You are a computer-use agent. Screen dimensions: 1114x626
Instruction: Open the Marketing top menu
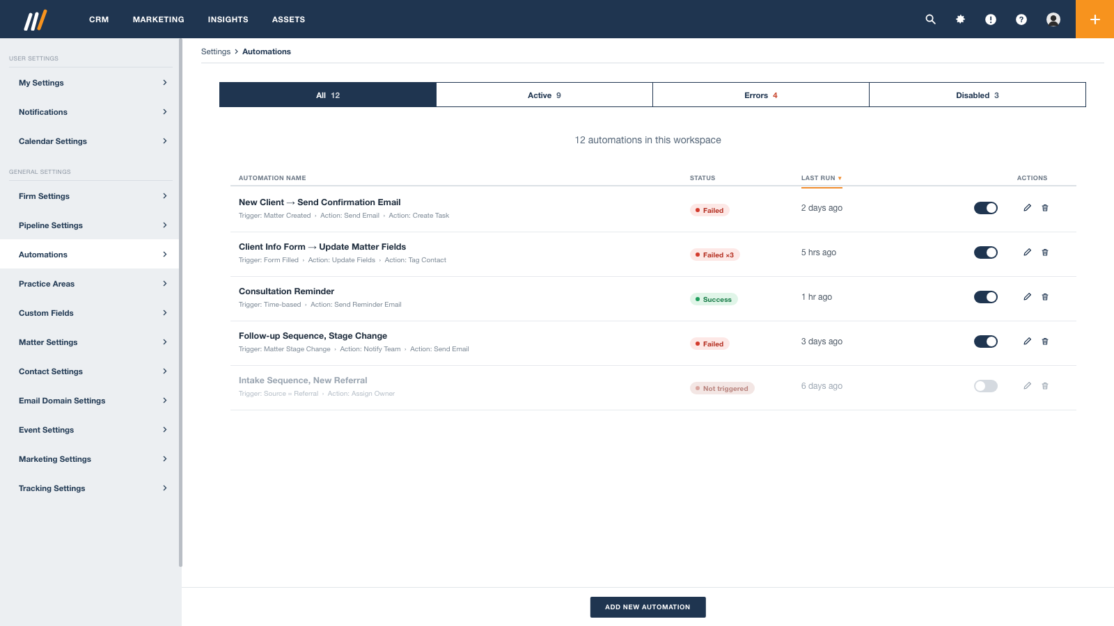[x=159, y=19]
